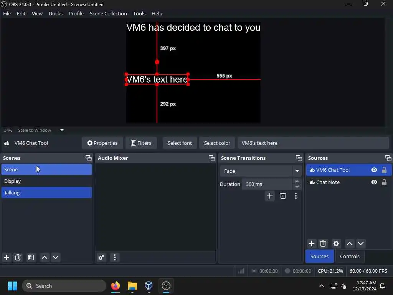Pop out the Scenes dock

tap(89, 158)
